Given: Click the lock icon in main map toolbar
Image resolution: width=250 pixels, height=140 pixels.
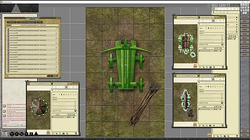Looking at the screenshot, I should (x=228, y=5).
